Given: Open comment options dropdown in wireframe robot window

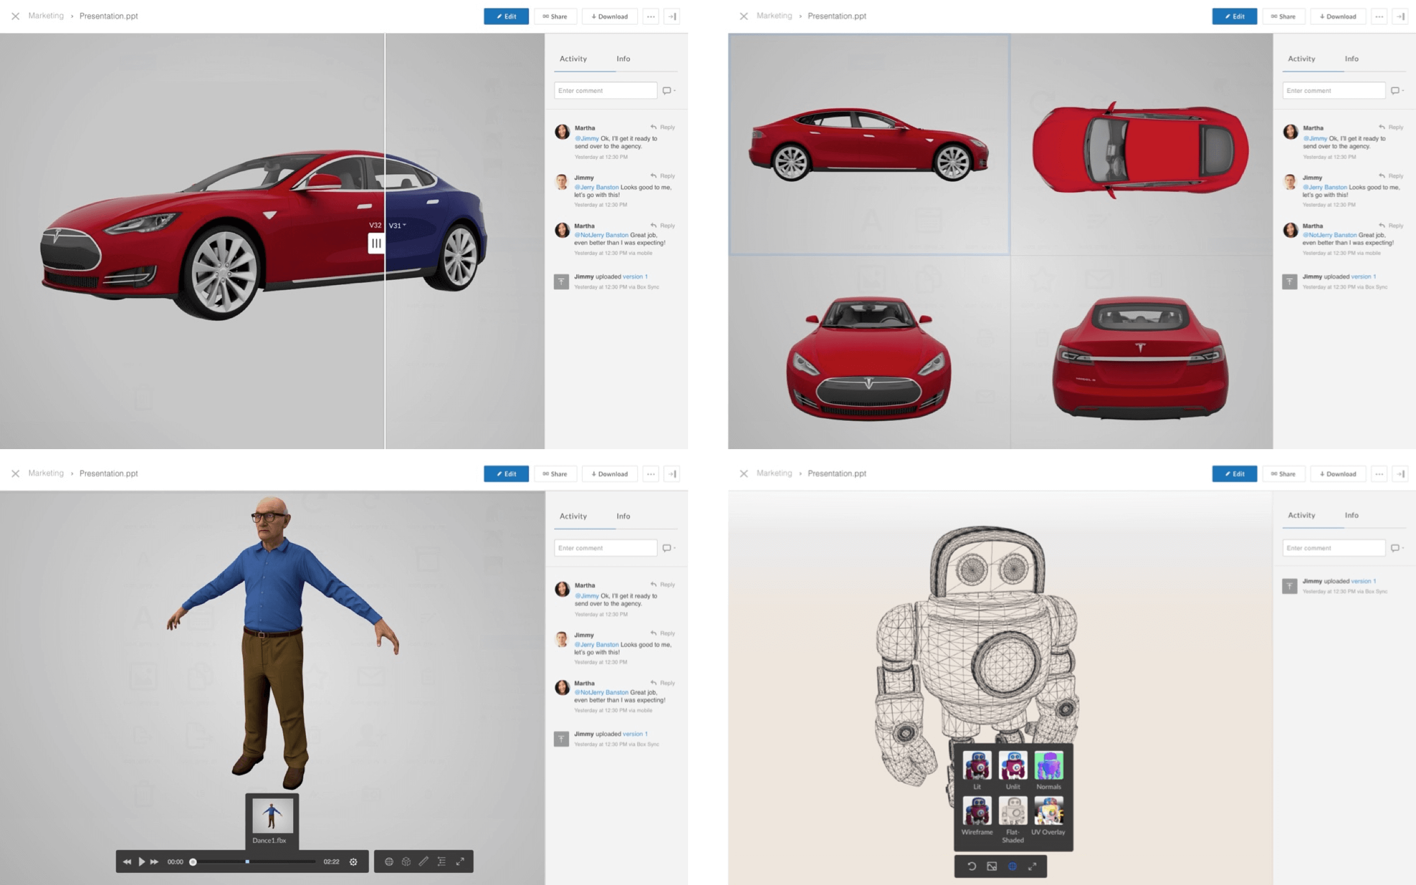Looking at the screenshot, I should (1397, 548).
